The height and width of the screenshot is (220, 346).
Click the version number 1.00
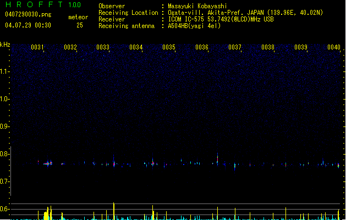75,4
